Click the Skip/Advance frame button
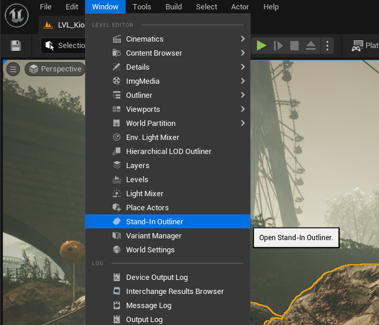Screen dimensions: 379x325 pos(278,46)
